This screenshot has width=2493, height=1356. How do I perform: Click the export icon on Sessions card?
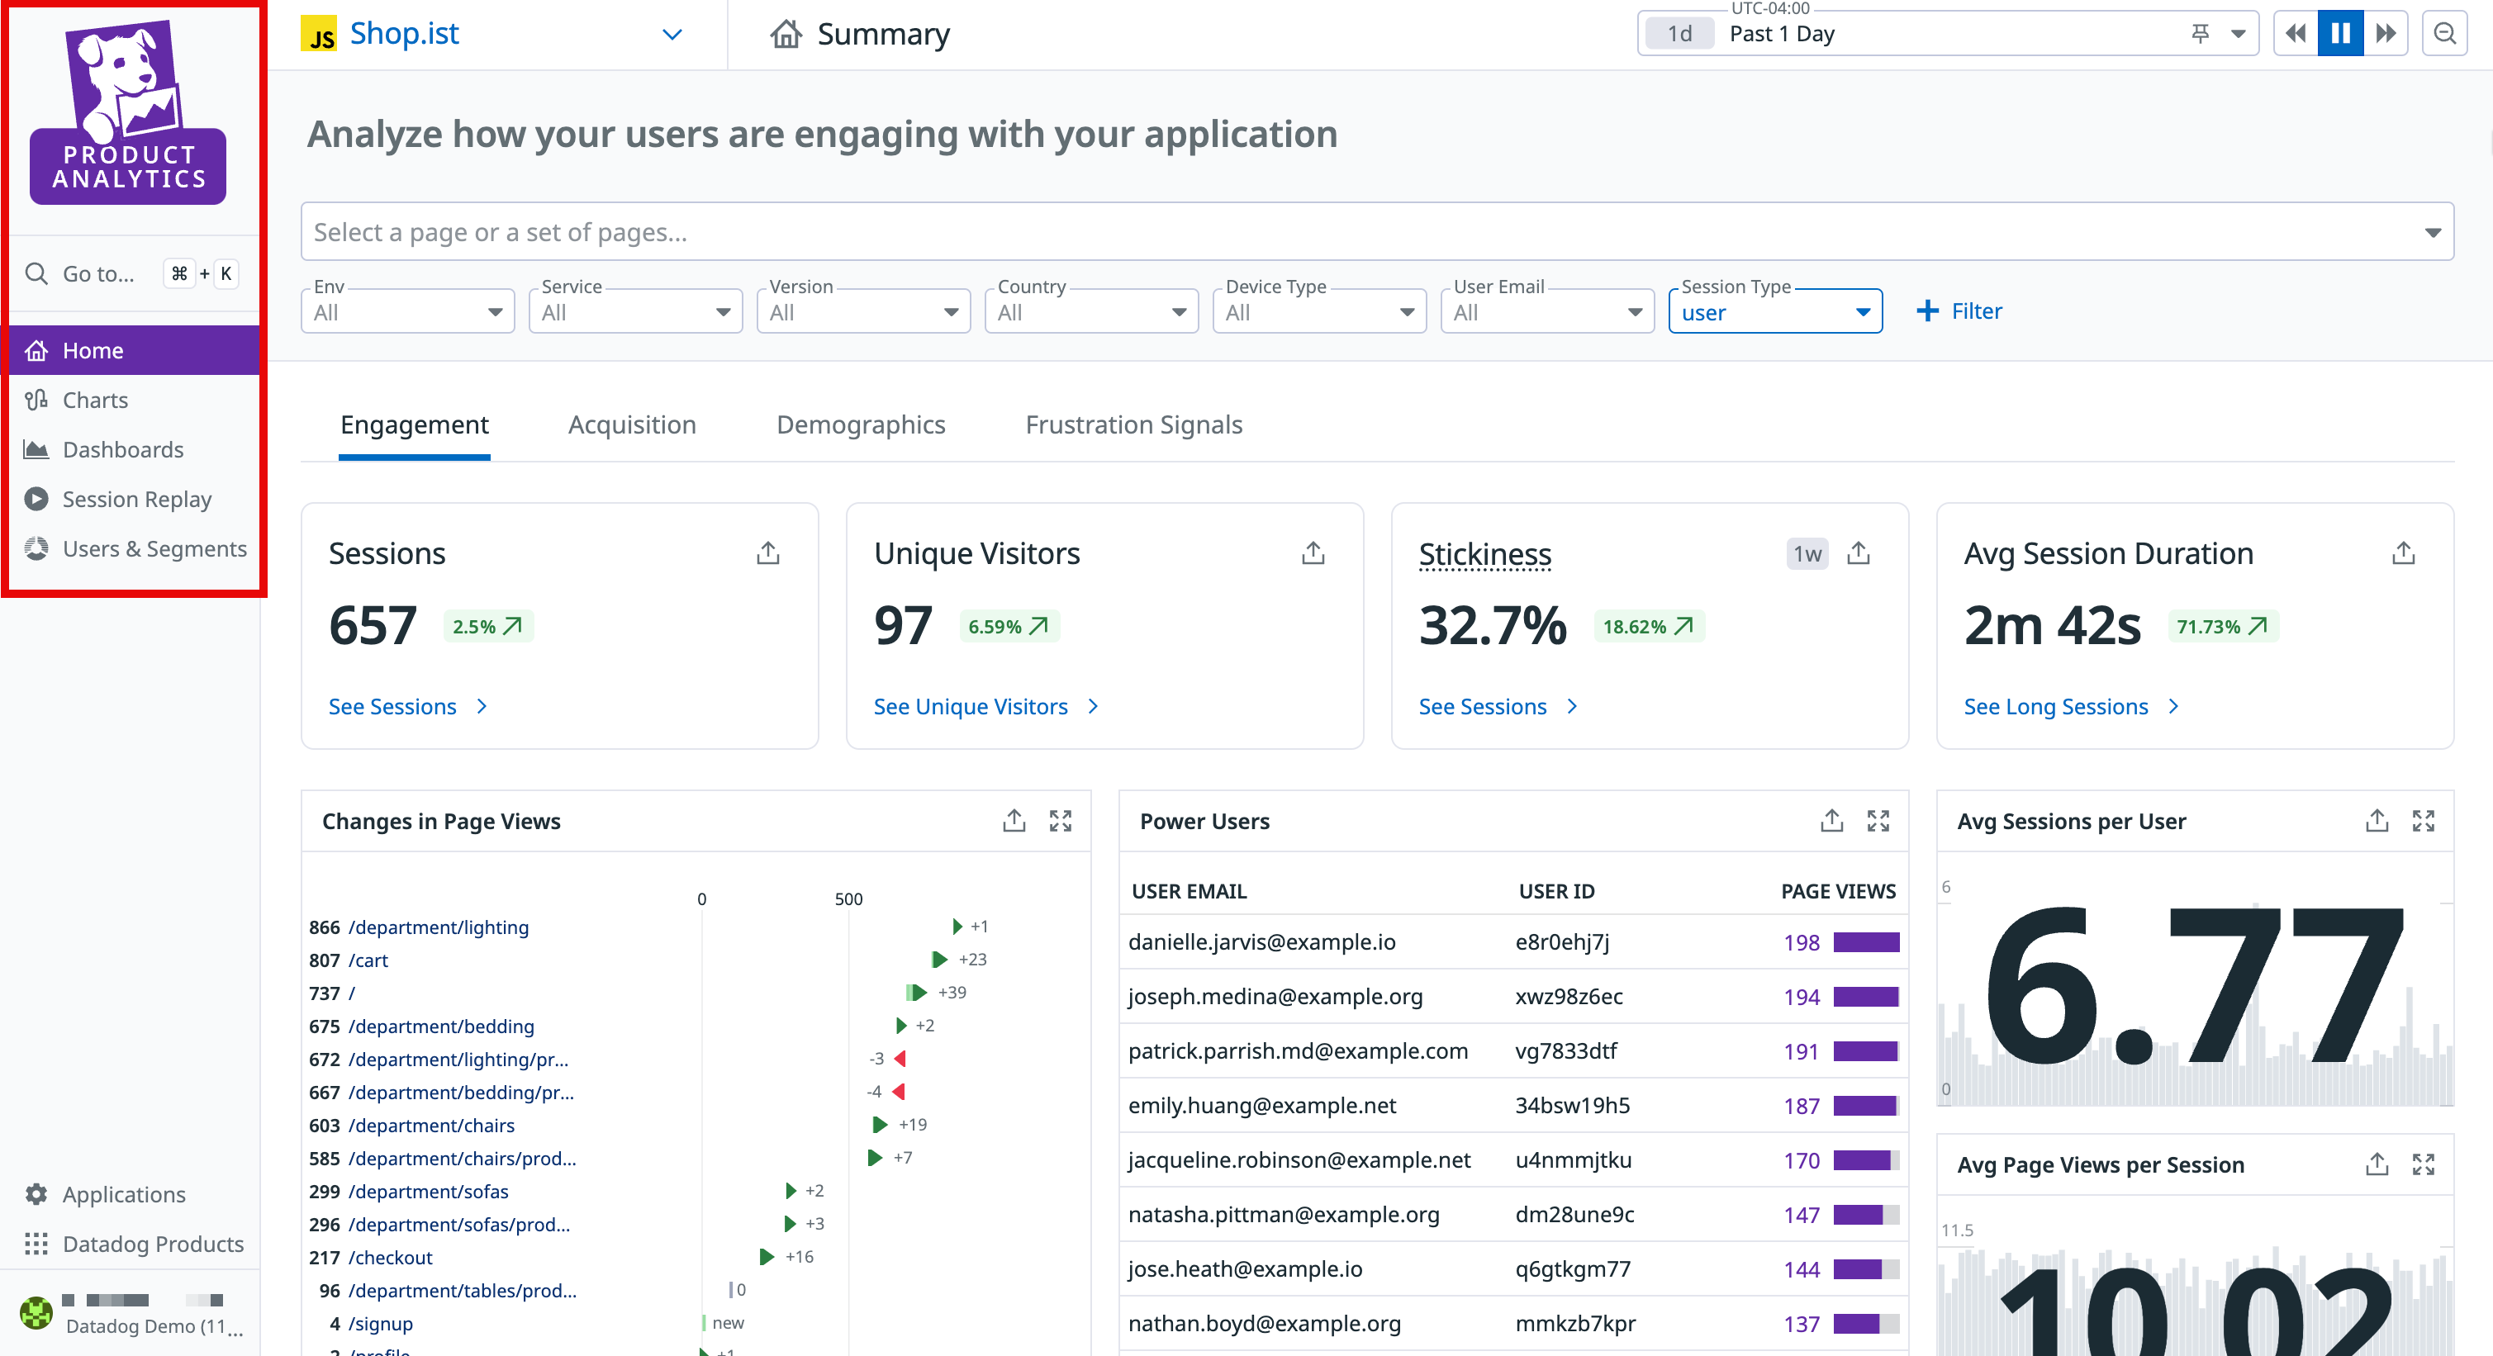767,553
